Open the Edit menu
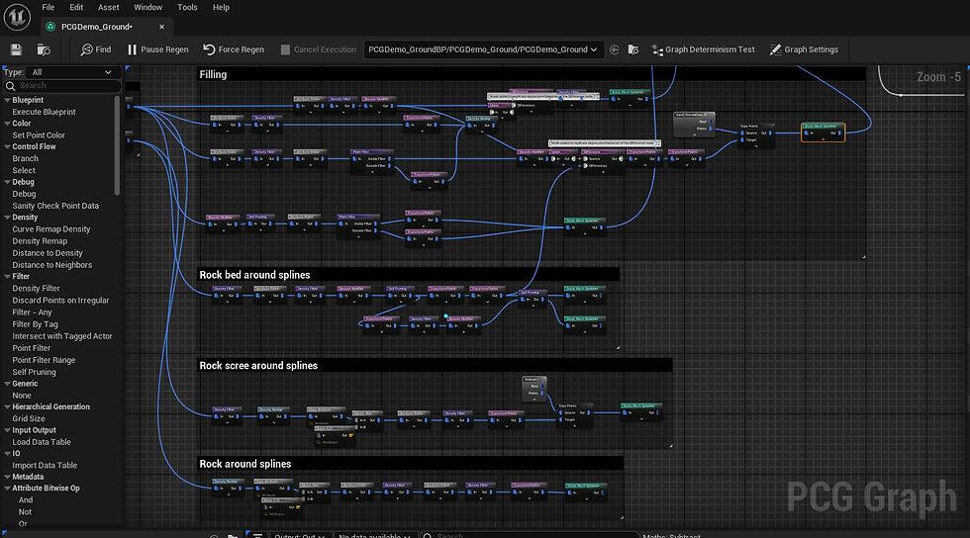This screenshot has height=538, width=970. (x=77, y=8)
